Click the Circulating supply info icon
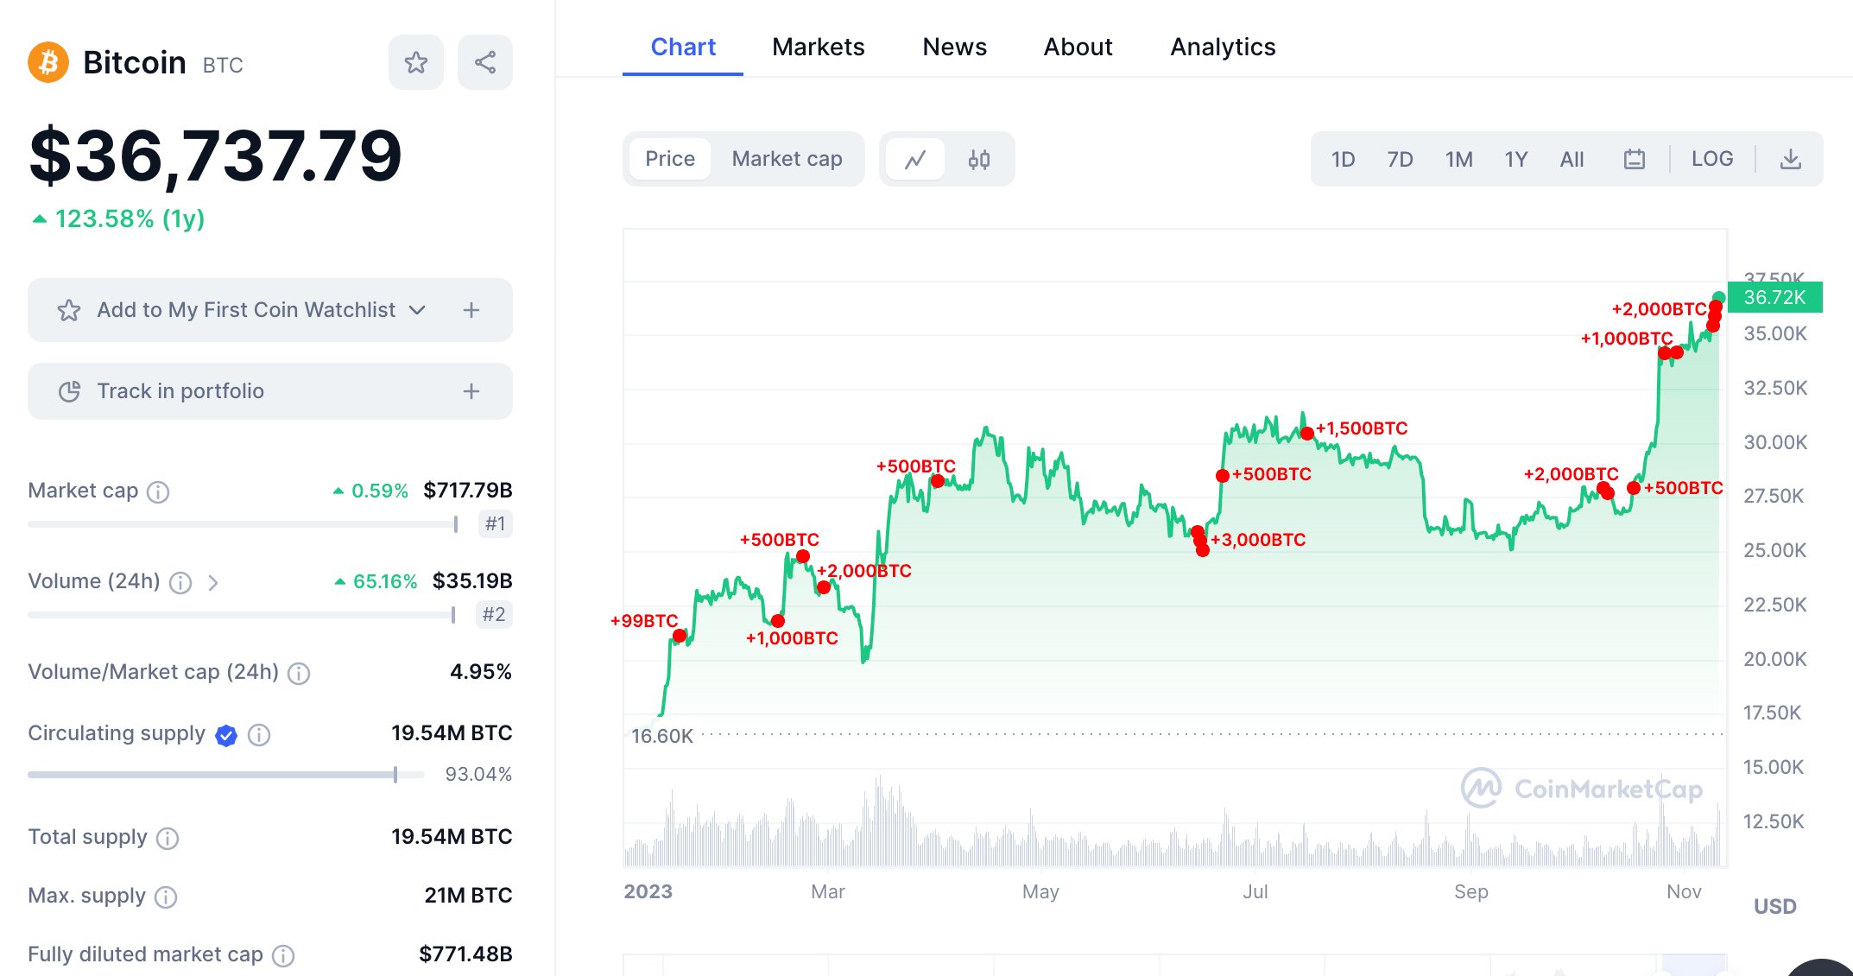The width and height of the screenshot is (1853, 976). [259, 734]
